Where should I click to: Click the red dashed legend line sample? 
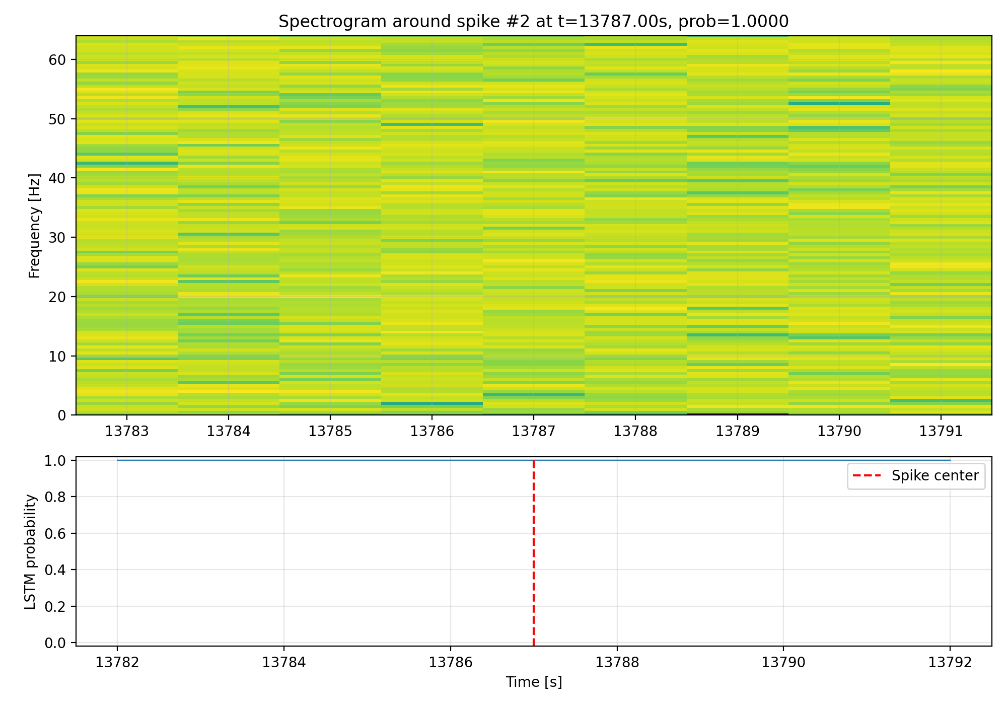point(867,476)
